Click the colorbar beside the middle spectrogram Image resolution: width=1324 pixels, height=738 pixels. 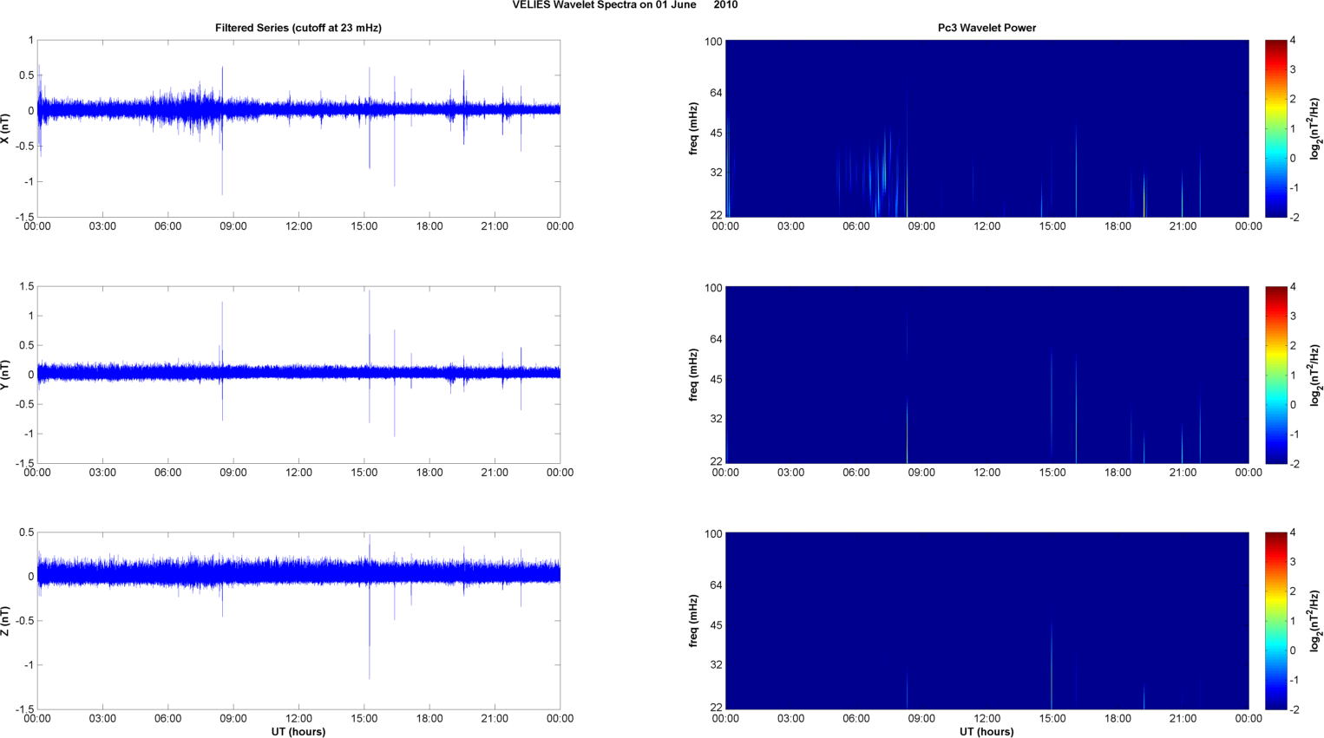(x=1275, y=375)
